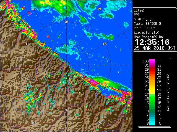177x132 pixels.
Task: Click the 'SEAICE_B_Z' product name
Action: (x=144, y=19)
